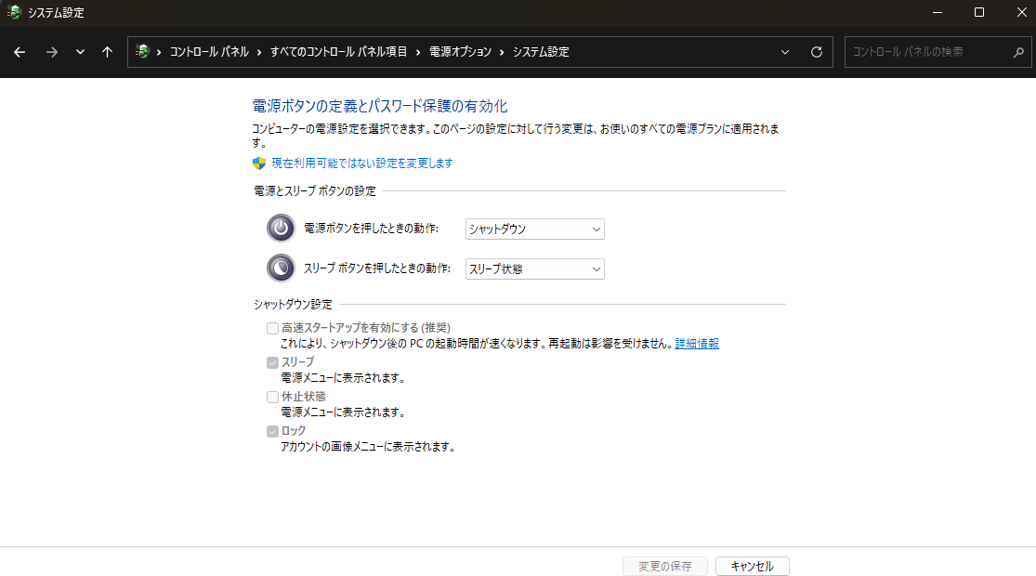Image resolution: width=1036 pixels, height=576 pixels.
Task: Toggle the スリープ checkbox
Action: click(x=272, y=362)
